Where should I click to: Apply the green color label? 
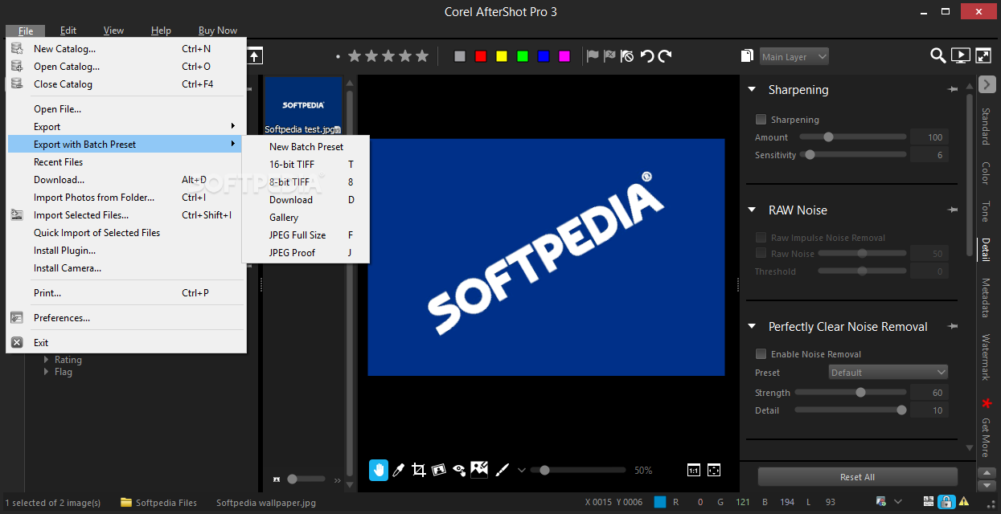pos(523,56)
